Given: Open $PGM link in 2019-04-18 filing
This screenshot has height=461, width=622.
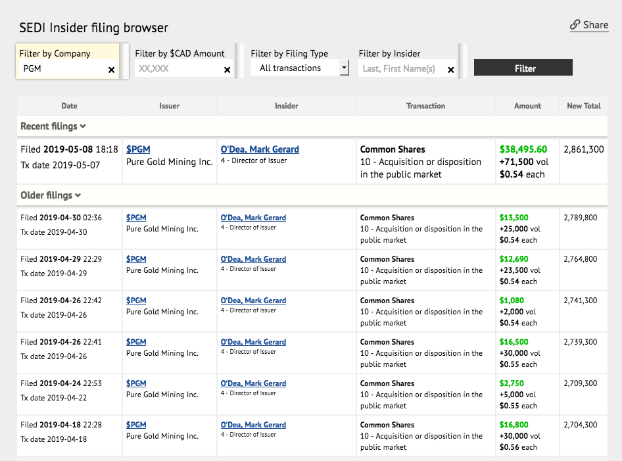Looking at the screenshot, I should (x=136, y=425).
